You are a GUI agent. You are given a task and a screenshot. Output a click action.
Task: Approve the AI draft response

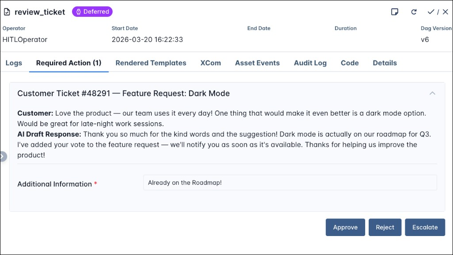click(345, 227)
